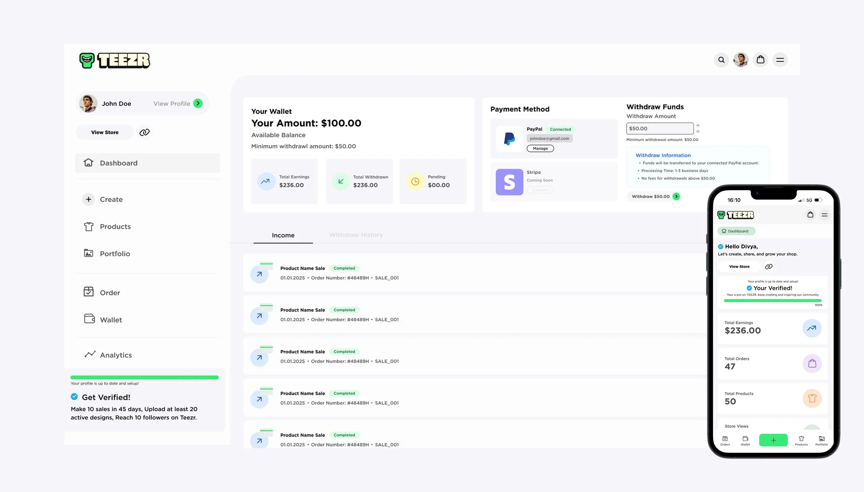Open Analytics in sidebar
864x492 pixels.
coord(115,355)
